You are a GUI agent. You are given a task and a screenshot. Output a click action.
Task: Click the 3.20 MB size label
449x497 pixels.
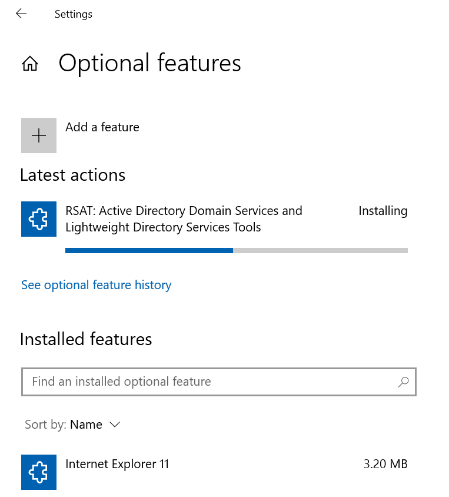(x=385, y=464)
